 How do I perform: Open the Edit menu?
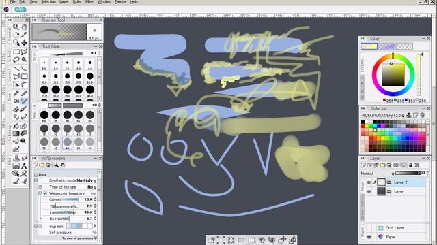click(x=23, y=2)
